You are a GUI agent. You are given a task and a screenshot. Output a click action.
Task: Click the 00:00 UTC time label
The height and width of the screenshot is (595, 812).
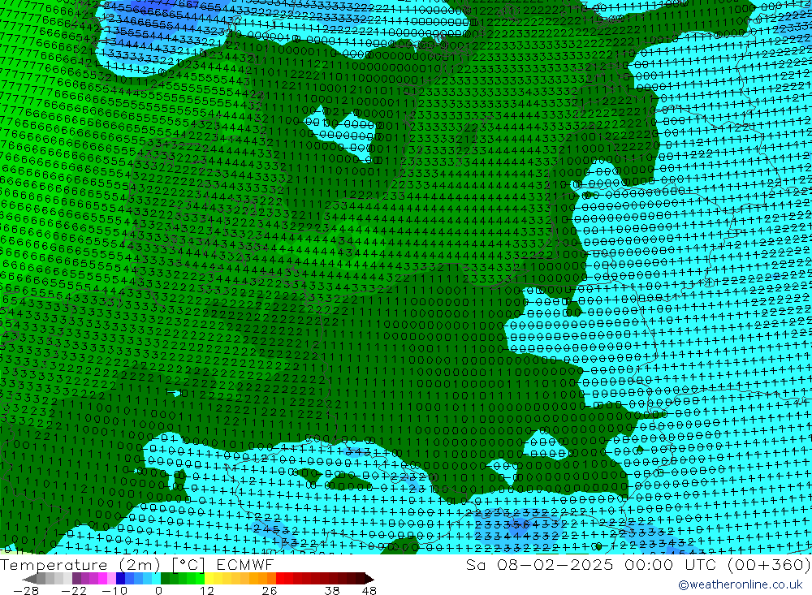[670, 564]
